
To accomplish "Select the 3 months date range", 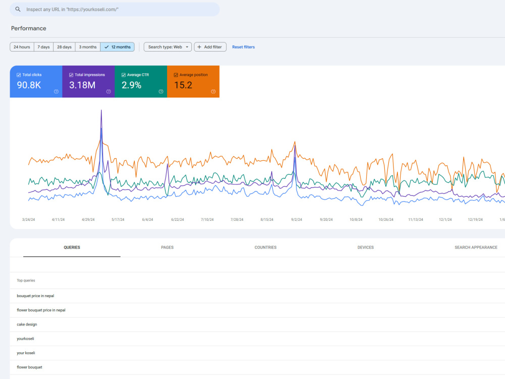I will coord(87,47).
